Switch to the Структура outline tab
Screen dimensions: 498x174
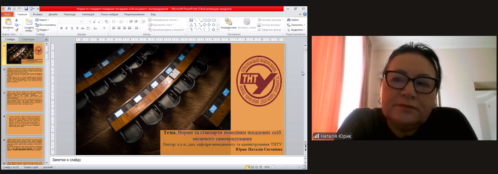click(28, 39)
